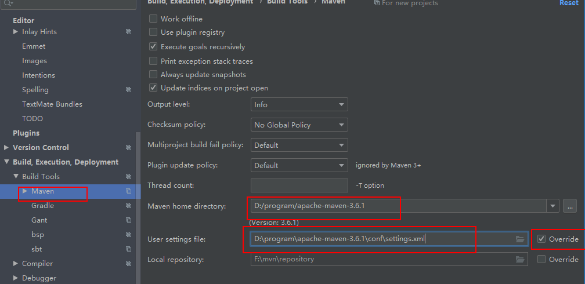The width and height of the screenshot is (585, 284).
Task: Uncheck Execute goals recursively
Action: tap(154, 47)
